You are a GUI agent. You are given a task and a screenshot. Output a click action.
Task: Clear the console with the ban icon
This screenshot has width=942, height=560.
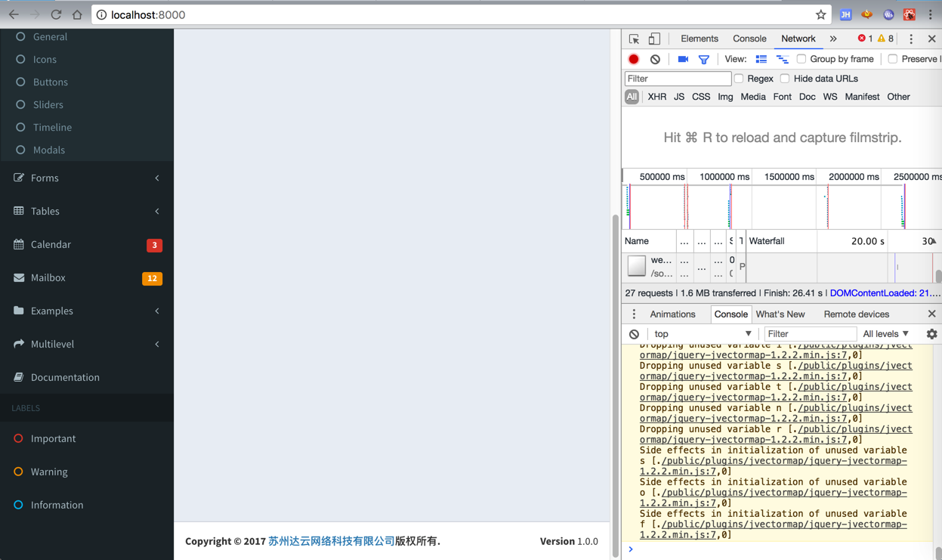(634, 334)
